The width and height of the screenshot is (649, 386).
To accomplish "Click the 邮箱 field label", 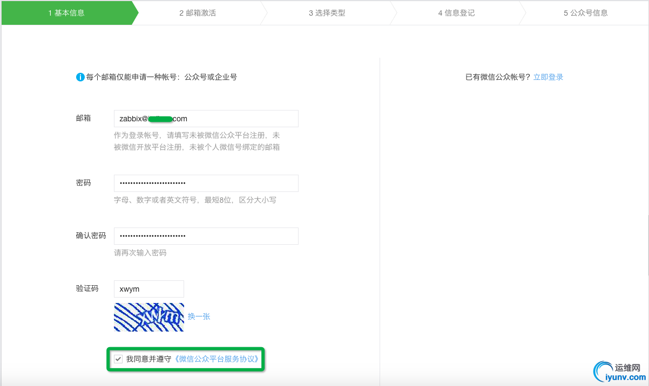I will [x=83, y=118].
